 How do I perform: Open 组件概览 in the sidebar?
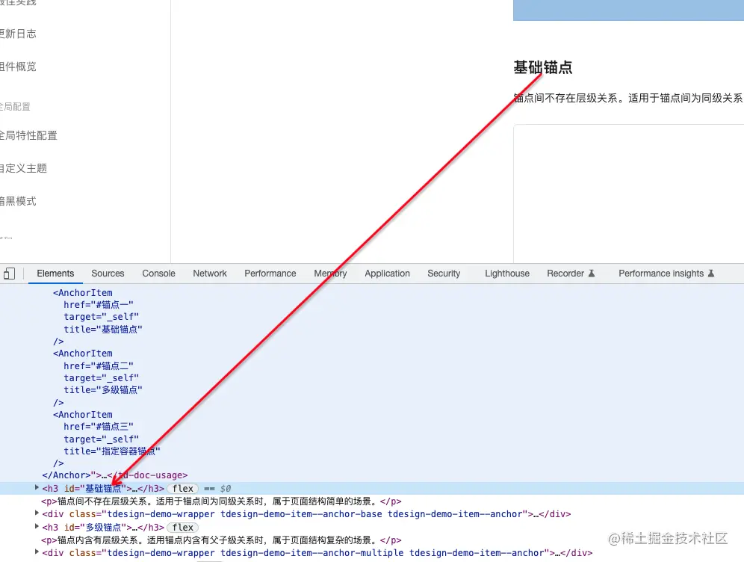[18, 67]
